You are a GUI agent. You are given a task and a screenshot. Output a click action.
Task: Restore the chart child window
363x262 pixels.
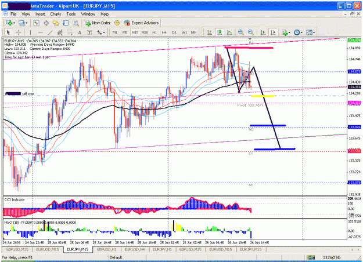351,14
